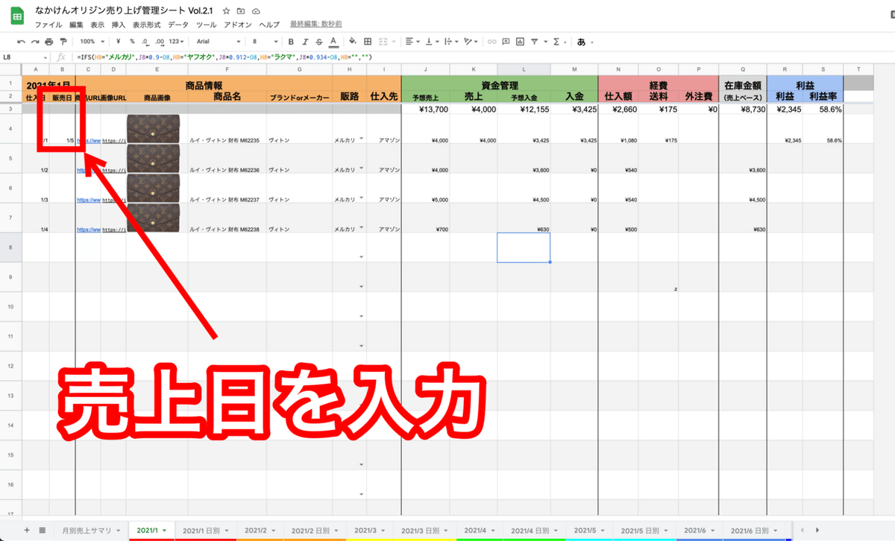
Task: Format selected cells as percent
Action: tap(132, 42)
